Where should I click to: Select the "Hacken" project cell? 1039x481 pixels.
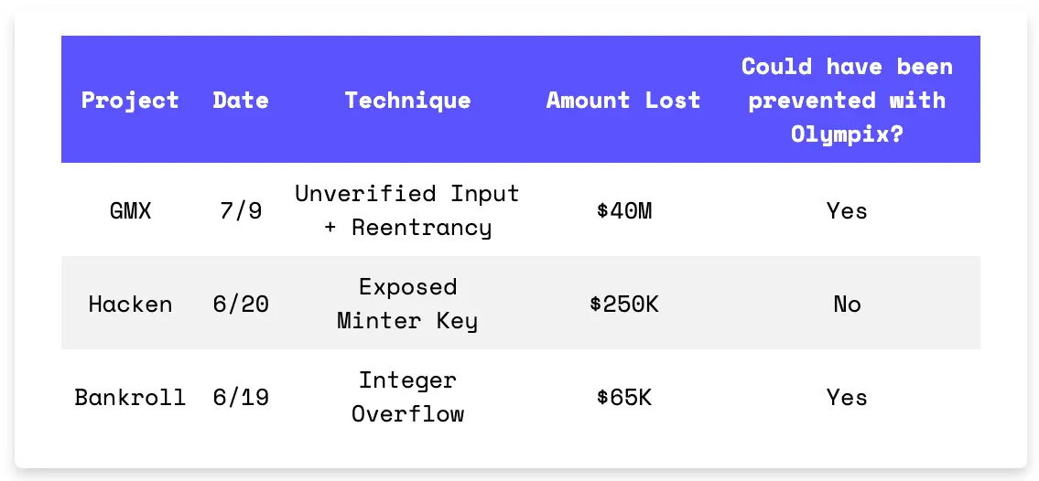(130, 305)
